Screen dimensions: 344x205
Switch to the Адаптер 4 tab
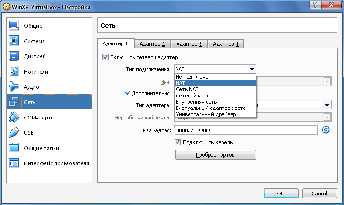[x=226, y=44]
